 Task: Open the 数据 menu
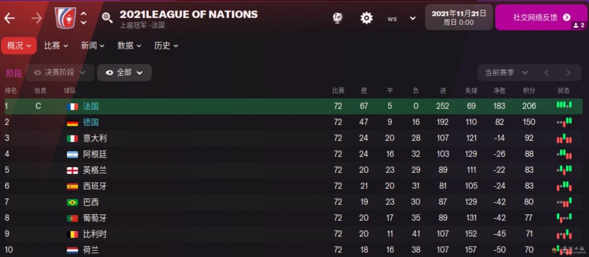pyautogui.click(x=129, y=45)
